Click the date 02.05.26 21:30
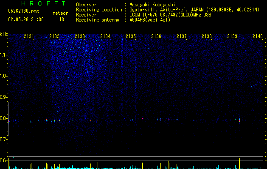Image resolution: width=267 pixels, height=169 pixels. point(26,19)
